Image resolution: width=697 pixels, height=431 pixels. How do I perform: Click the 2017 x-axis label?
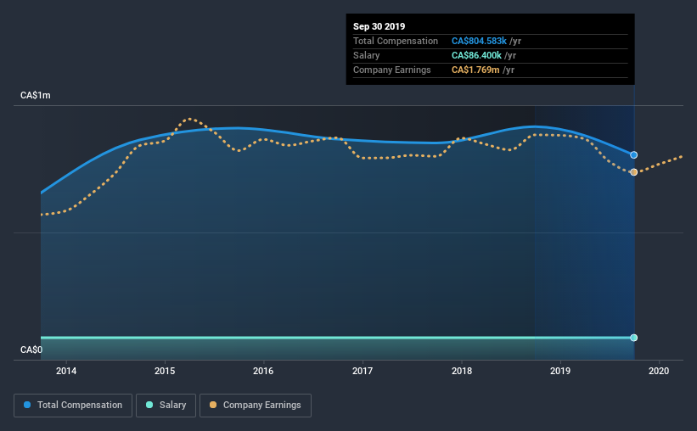(363, 371)
